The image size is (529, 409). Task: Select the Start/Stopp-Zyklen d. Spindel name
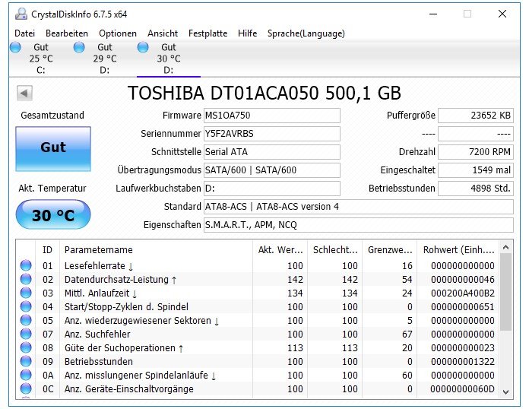[x=126, y=307]
